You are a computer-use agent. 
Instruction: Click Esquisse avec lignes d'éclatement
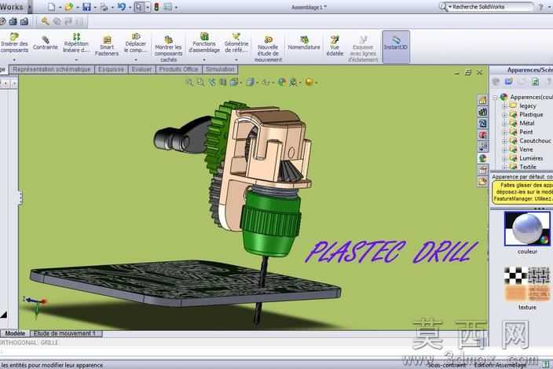363,49
